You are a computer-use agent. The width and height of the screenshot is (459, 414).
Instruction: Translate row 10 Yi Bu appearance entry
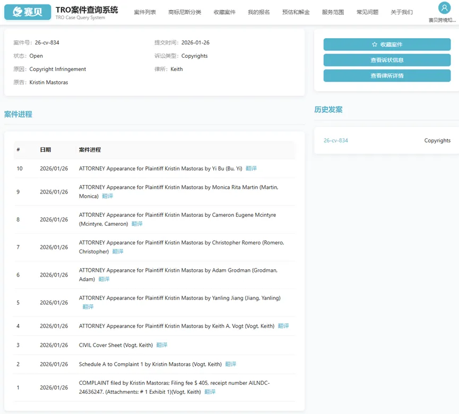[x=251, y=169]
